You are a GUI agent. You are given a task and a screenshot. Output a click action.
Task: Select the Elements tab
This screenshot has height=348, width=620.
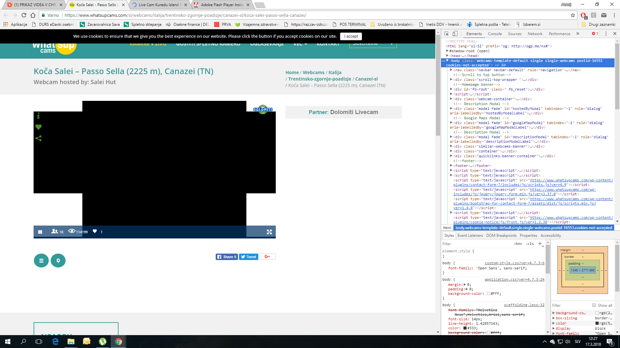pos(474,34)
